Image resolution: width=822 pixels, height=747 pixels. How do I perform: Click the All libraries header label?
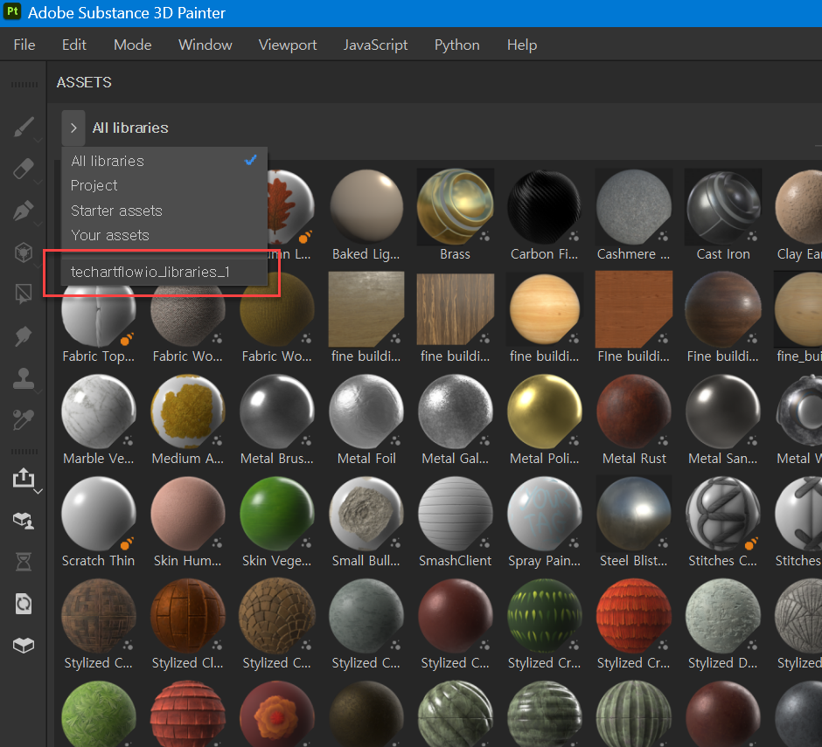click(x=130, y=128)
